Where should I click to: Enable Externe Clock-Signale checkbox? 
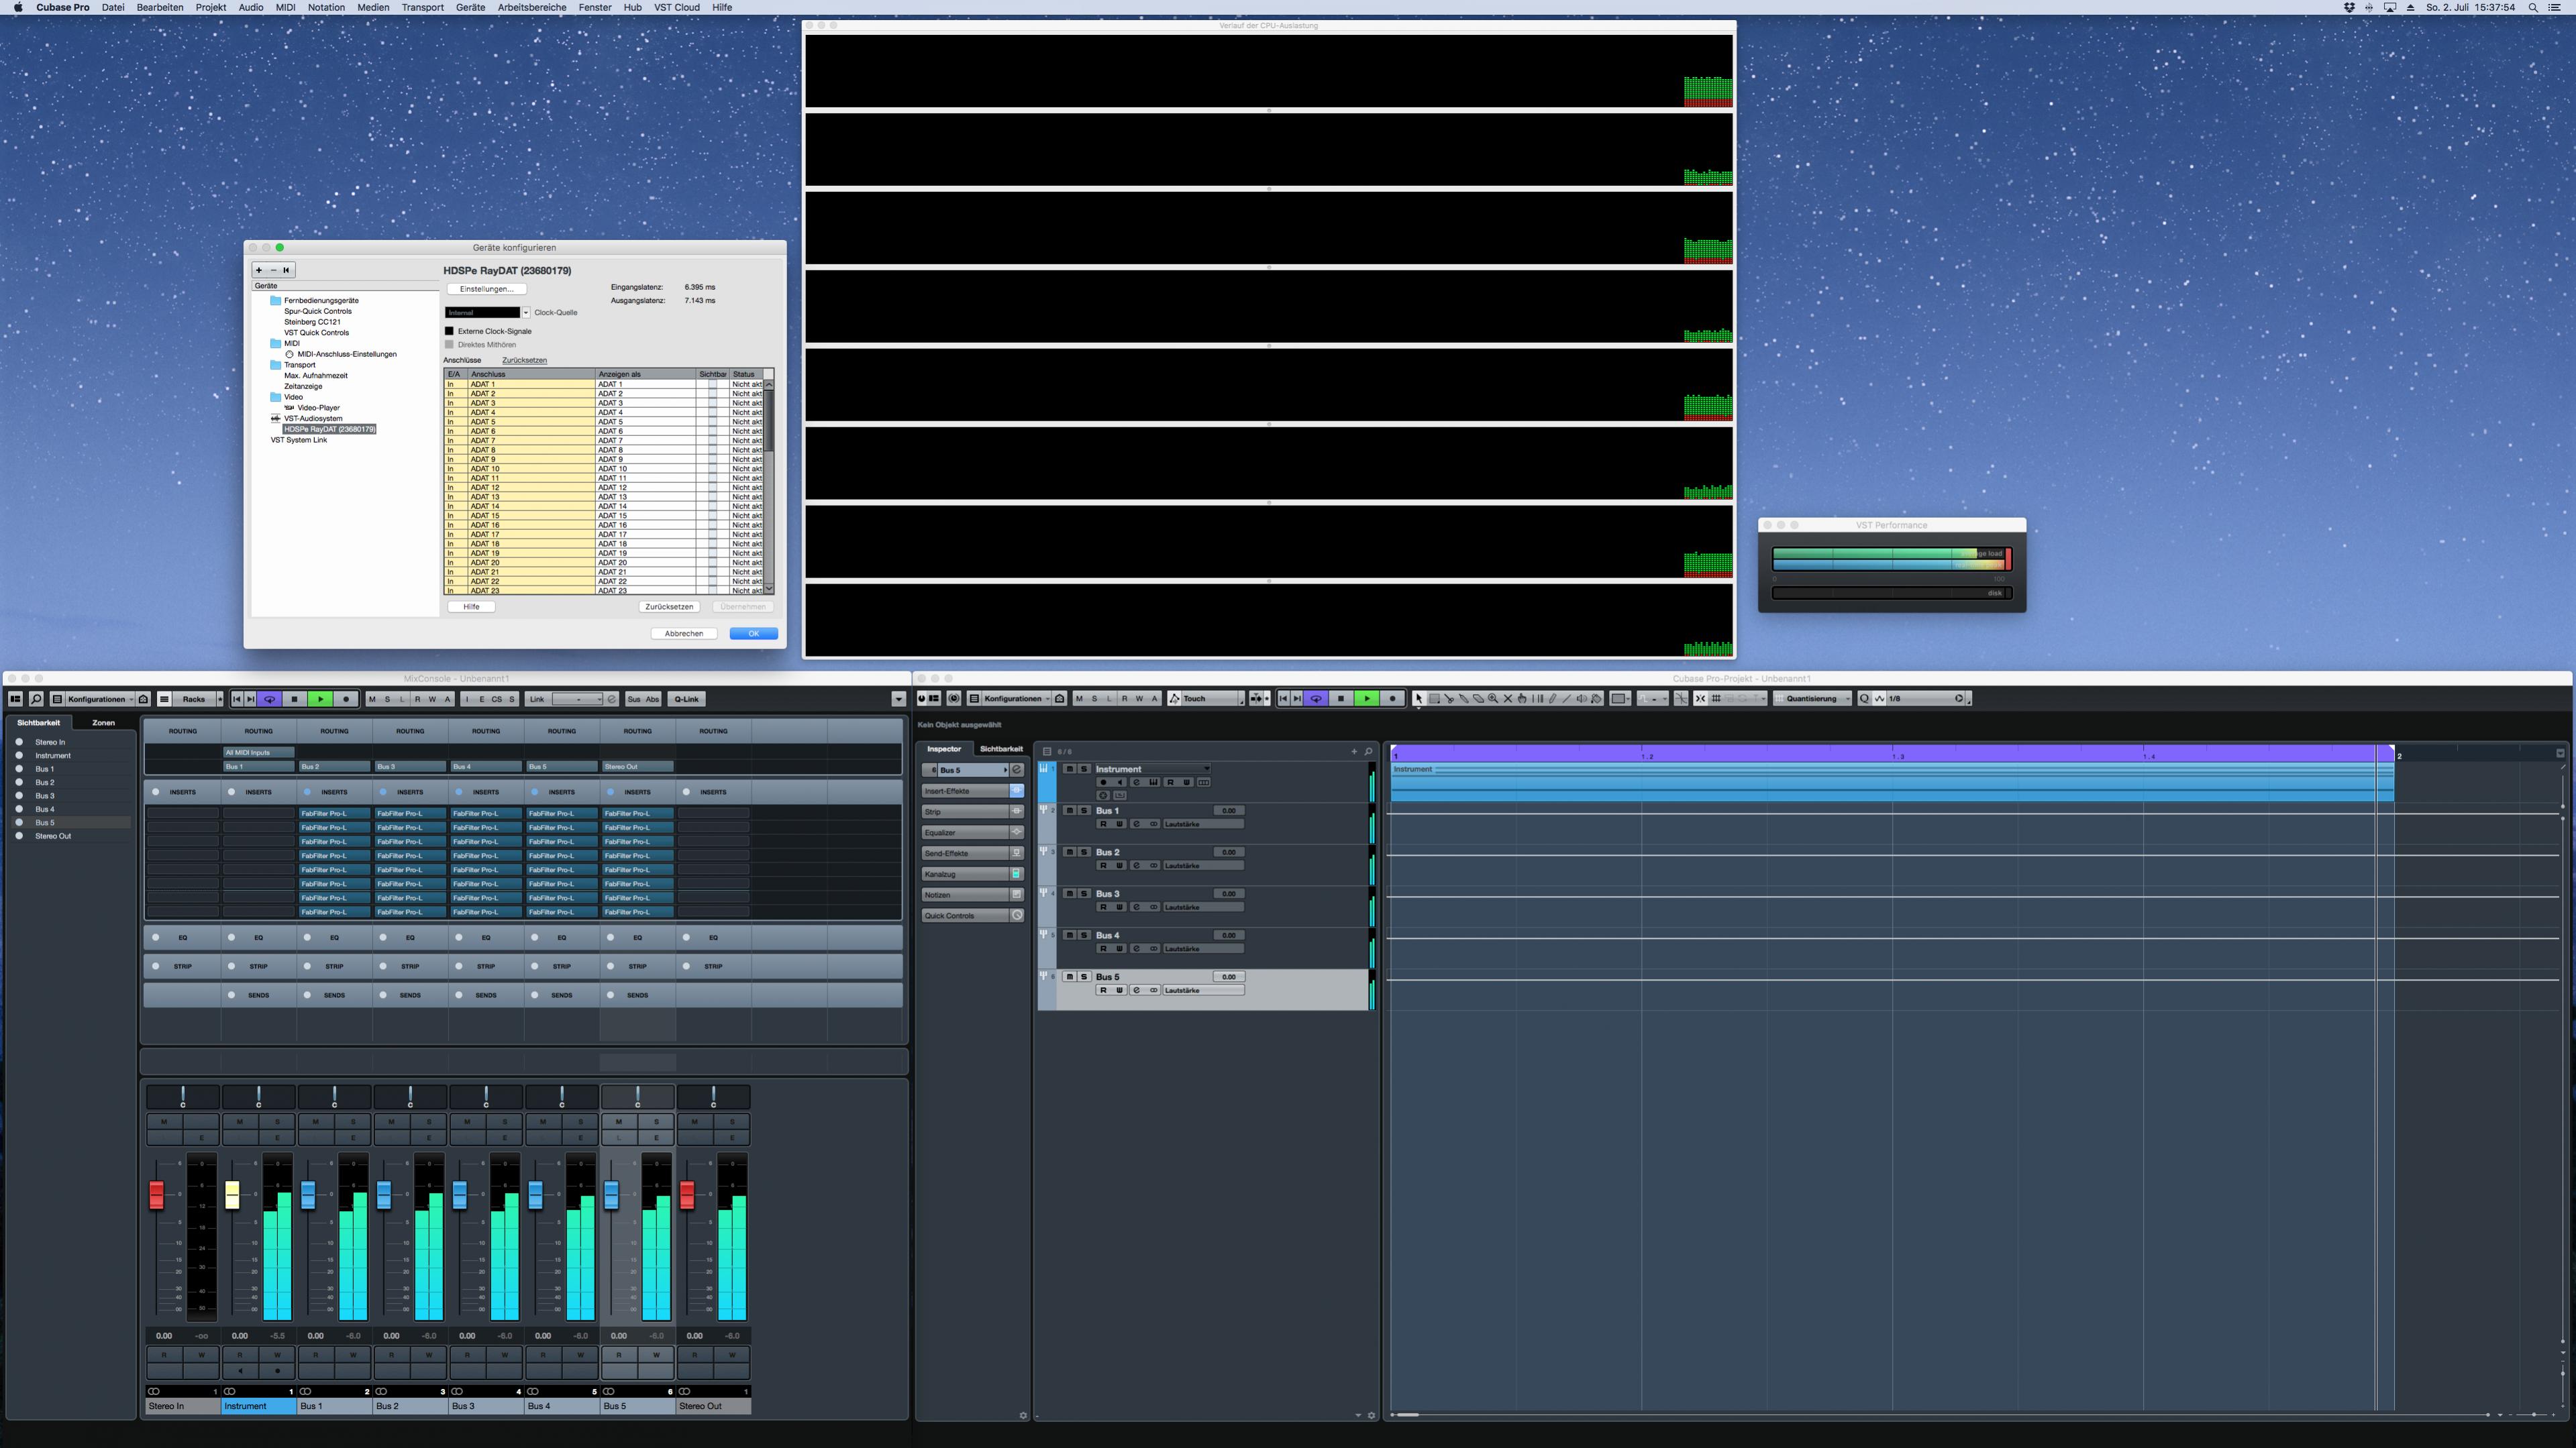pos(449,331)
